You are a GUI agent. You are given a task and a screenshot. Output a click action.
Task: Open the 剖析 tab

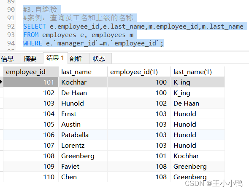tap(79, 59)
